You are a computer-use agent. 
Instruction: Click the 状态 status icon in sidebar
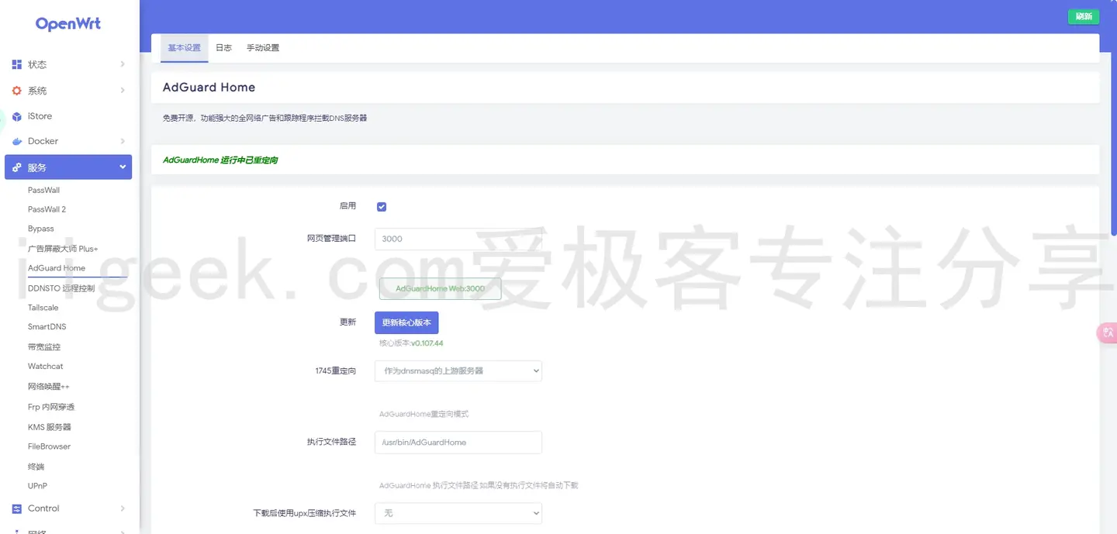(17, 64)
